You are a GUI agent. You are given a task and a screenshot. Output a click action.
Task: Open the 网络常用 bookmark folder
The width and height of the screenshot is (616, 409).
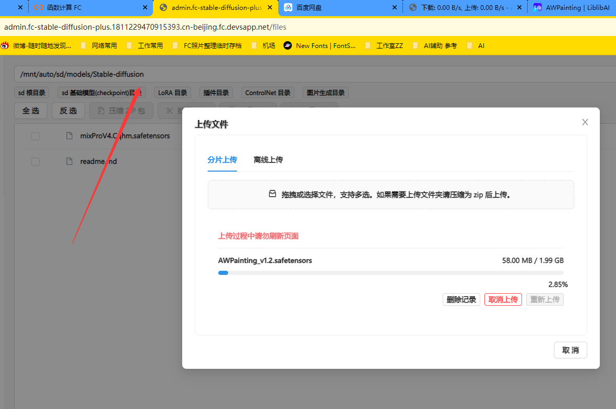pyautogui.click(x=99, y=46)
